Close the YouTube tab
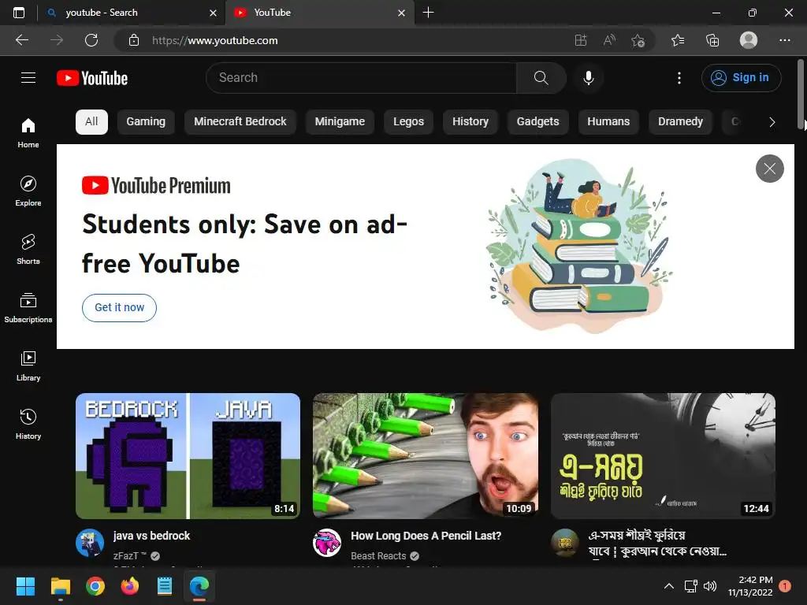The height and width of the screenshot is (605, 807). click(x=401, y=13)
